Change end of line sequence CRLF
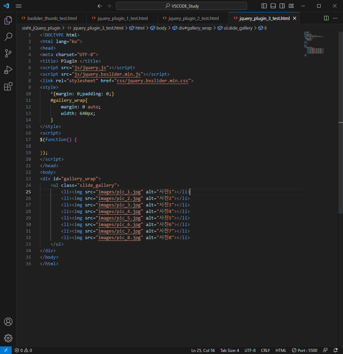This screenshot has width=343, height=354. pyautogui.click(x=265, y=350)
